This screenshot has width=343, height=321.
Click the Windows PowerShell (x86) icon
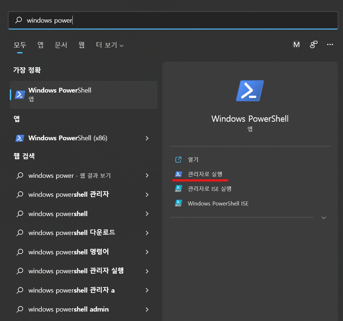[x=20, y=138]
